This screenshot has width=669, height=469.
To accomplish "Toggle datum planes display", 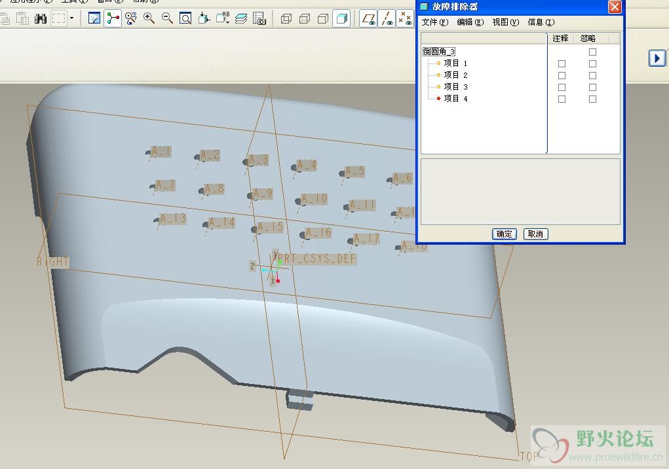I will coord(369,18).
